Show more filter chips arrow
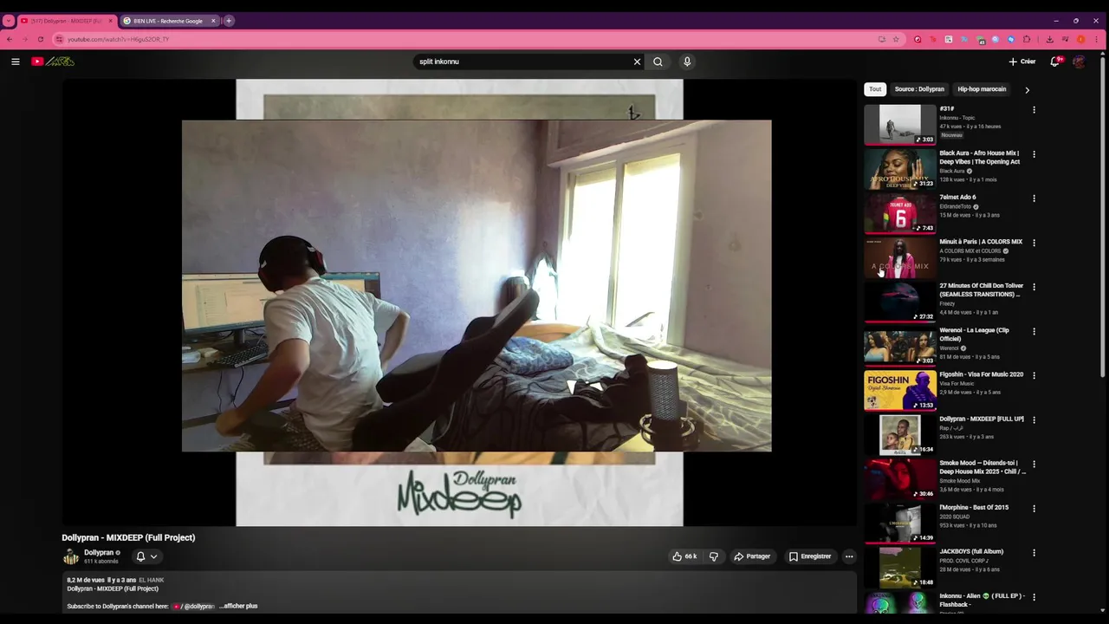The image size is (1109, 624). [x=1028, y=89]
